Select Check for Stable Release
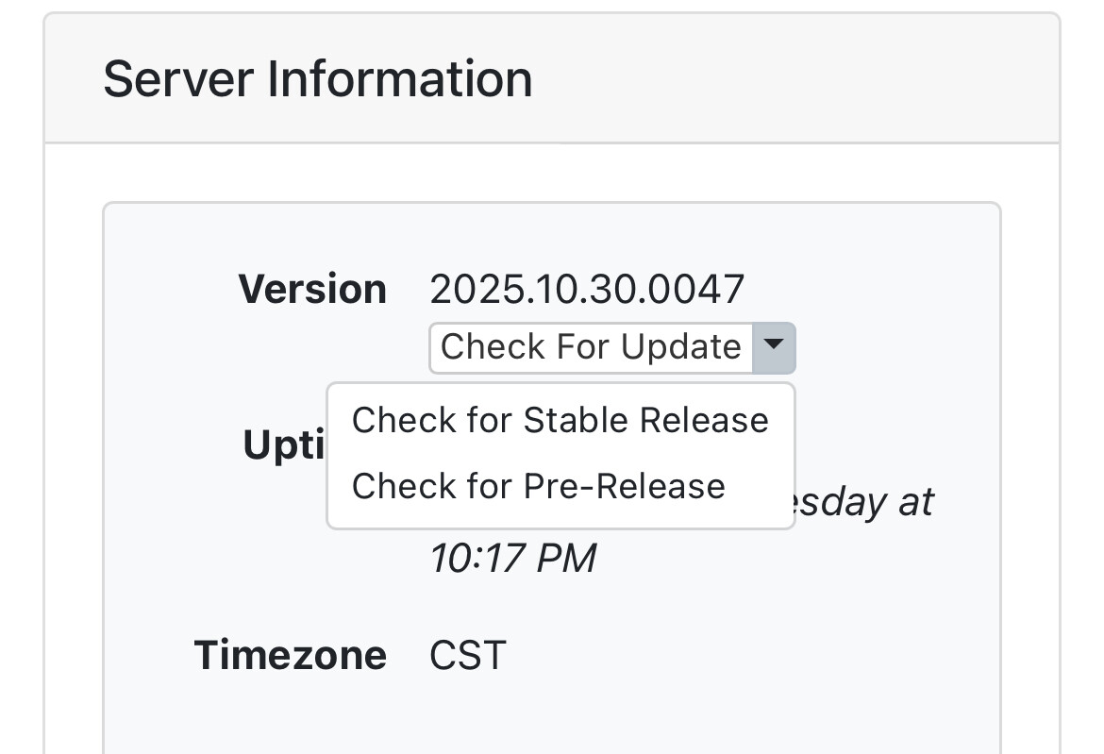 coord(560,420)
